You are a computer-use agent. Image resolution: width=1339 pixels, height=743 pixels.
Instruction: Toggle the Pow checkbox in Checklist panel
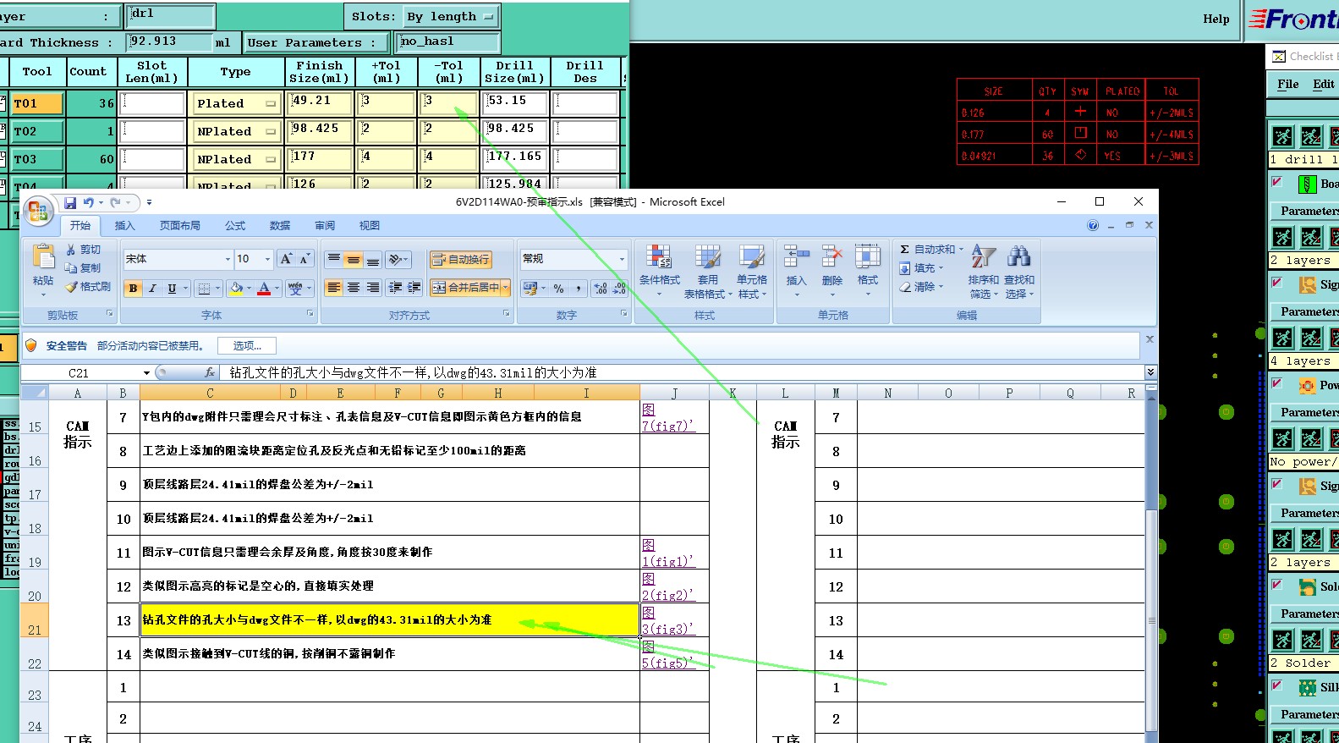pos(1277,384)
